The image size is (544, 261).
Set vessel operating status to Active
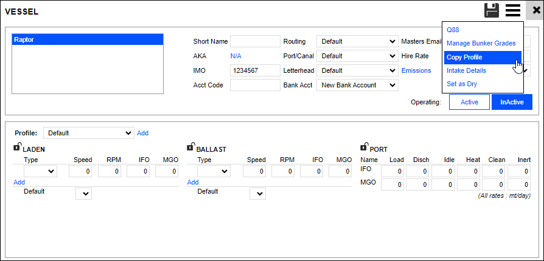(x=469, y=102)
